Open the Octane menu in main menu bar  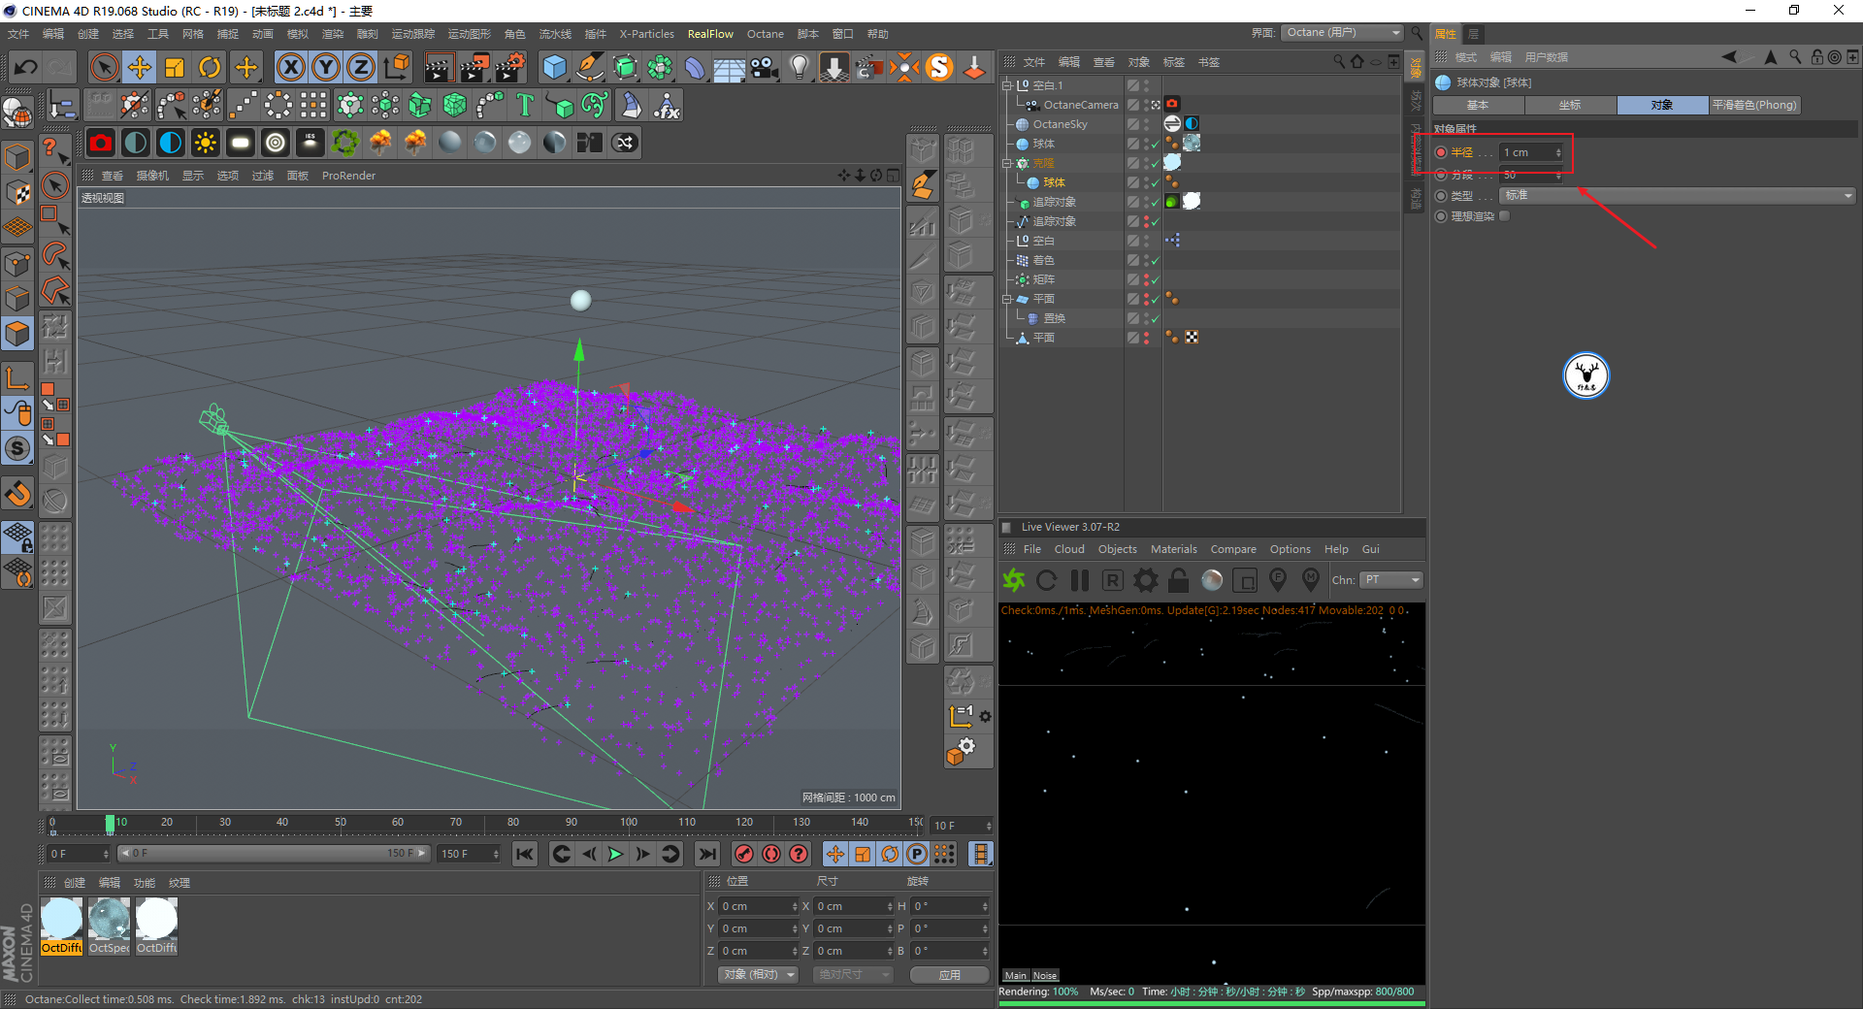[765, 34]
